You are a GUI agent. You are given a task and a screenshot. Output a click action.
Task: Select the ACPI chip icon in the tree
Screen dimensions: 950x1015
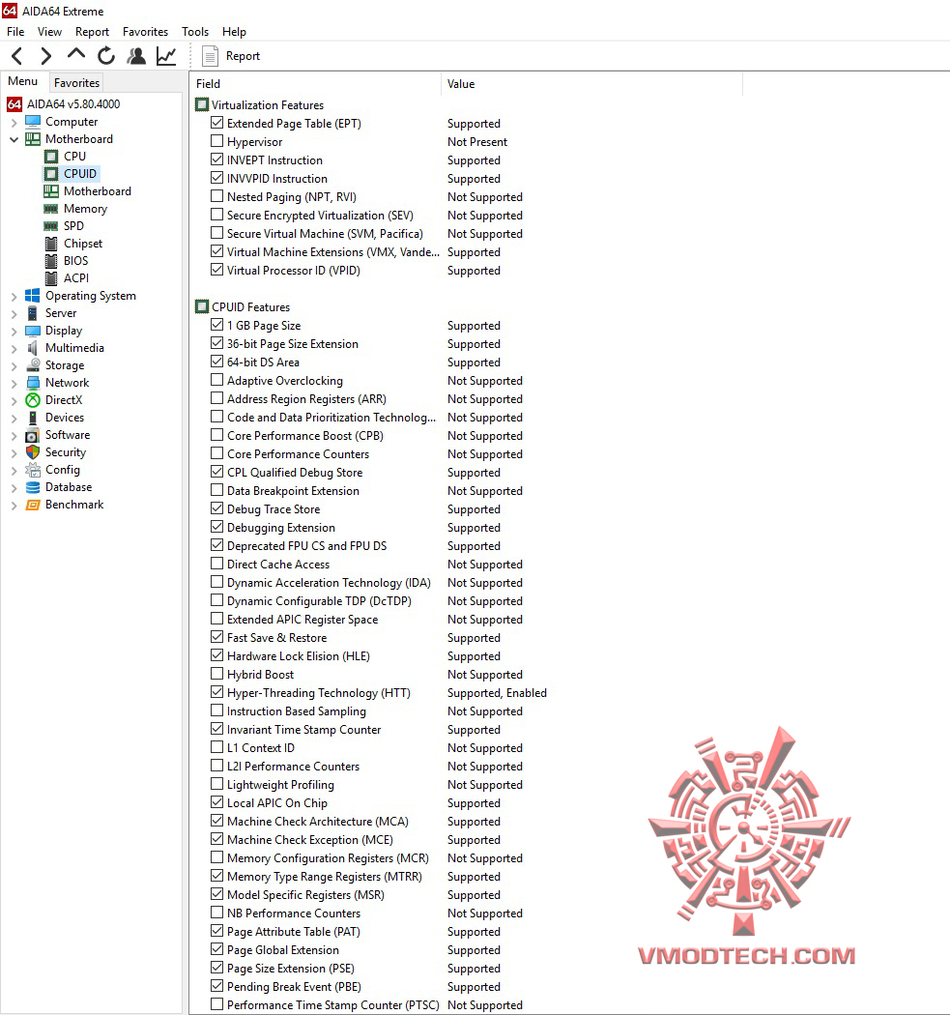(51, 278)
